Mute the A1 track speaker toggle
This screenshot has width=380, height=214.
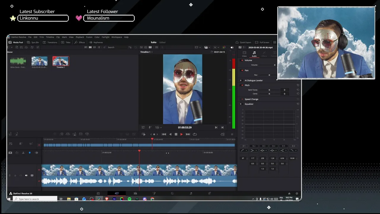point(26,175)
